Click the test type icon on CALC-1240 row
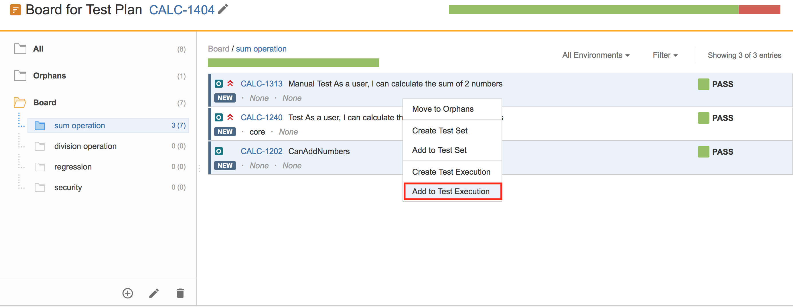 tap(218, 117)
